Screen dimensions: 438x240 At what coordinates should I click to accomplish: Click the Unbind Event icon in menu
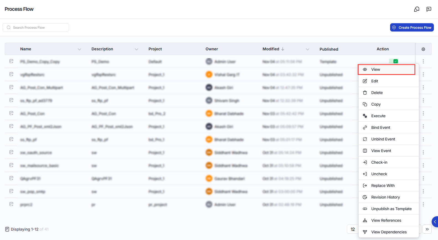[365, 139]
